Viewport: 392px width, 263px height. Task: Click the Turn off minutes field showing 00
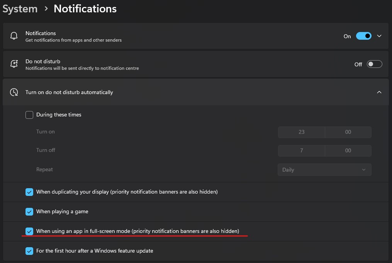[x=348, y=150]
